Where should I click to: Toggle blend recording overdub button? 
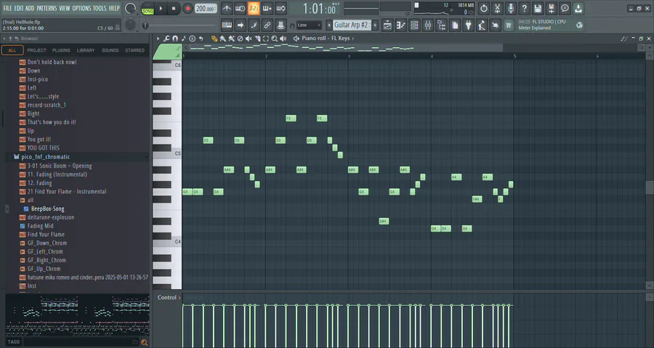pyautogui.click(x=267, y=8)
